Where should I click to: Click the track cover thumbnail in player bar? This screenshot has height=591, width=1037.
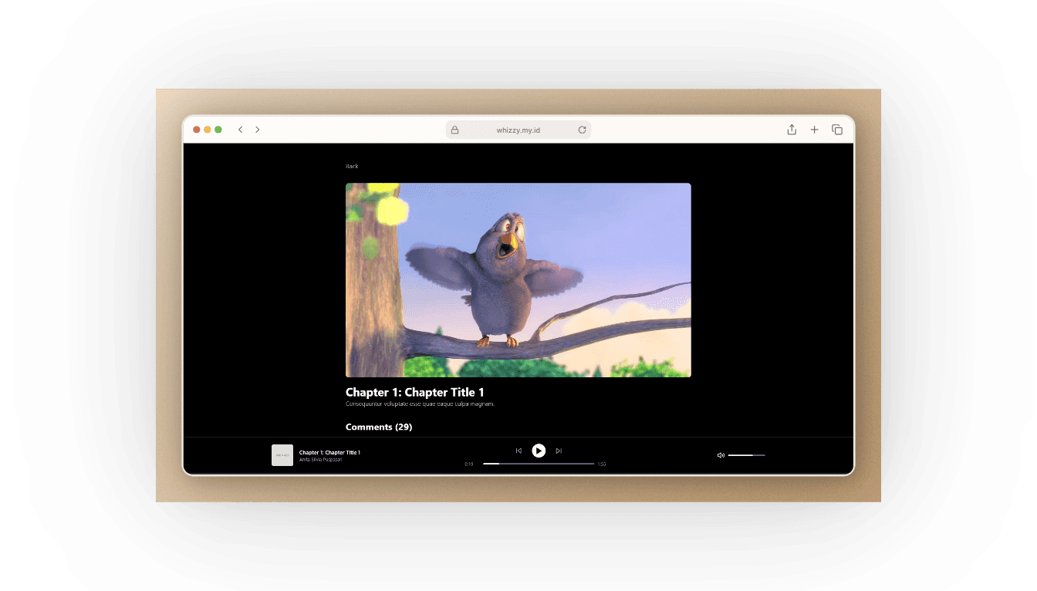click(282, 455)
